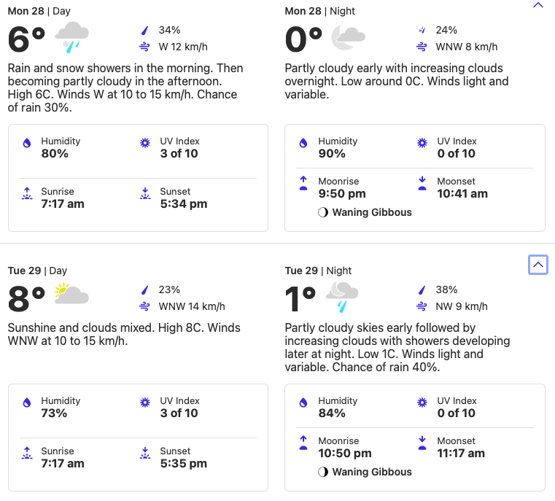
Task: Click the Mon 28 day UV Index sun icon
Action: [x=145, y=144]
